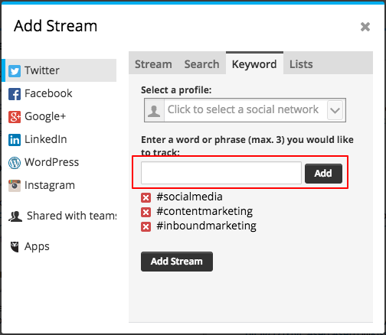
Task: Focus the keyword phrase text field
Action: point(221,173)
